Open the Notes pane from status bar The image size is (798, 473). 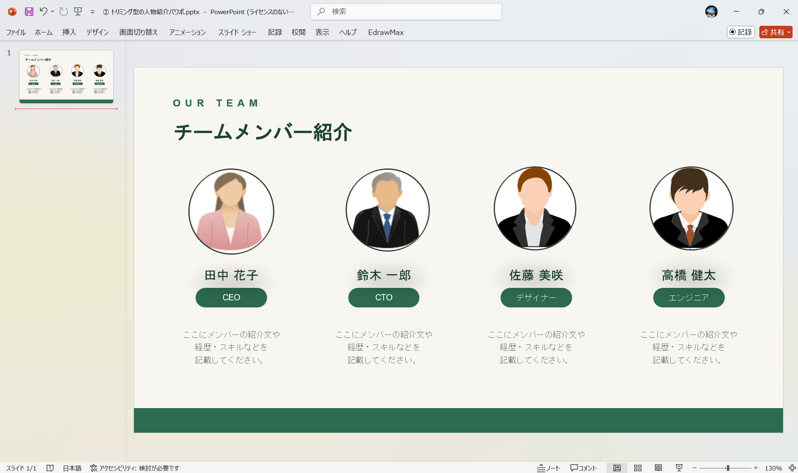[548, 468]
